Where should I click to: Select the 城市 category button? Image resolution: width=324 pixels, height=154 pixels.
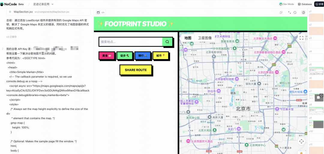(x=160, y=56)
